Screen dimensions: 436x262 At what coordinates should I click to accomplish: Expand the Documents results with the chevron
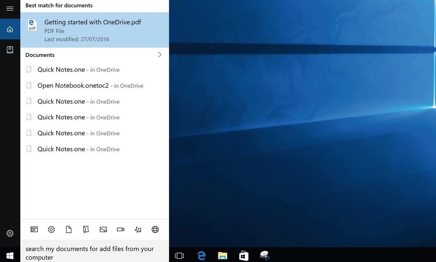pyautogui.click(x=160, y=54)
